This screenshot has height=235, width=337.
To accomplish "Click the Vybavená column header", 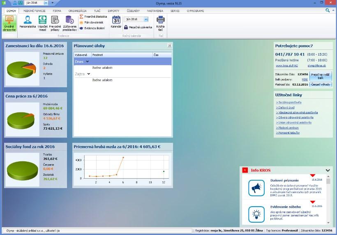I will (x=83, y=55).
